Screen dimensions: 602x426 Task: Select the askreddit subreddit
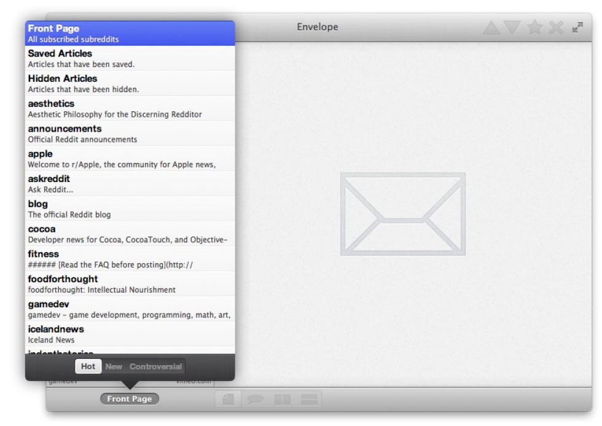(130, 184)
